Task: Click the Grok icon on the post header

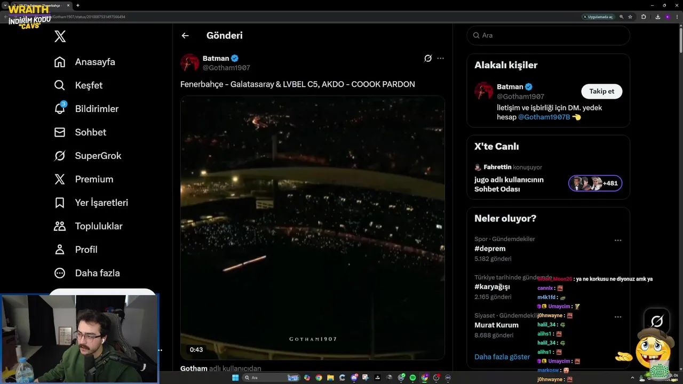Action: click(427, 58)
